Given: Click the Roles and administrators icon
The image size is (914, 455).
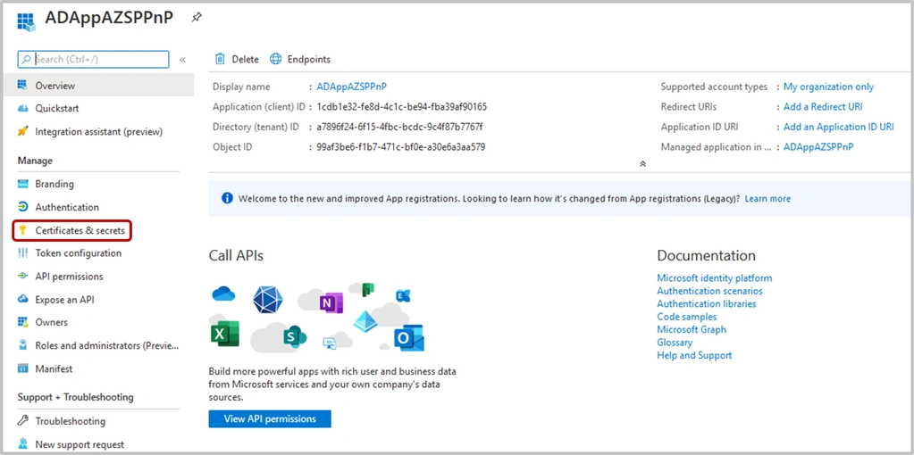Looking at the screenshot, I should pyautogui.click(x=22, y=345).
